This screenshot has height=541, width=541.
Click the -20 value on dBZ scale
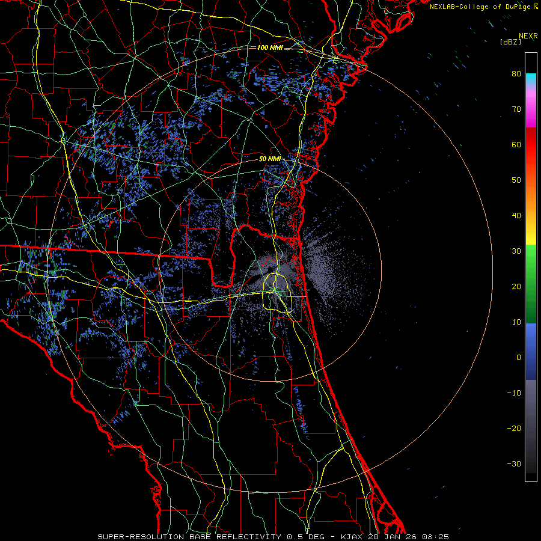pyautogui.click(x=514, y=429)
